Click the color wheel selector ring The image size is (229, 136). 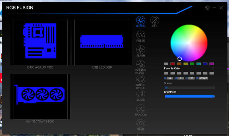179,59
